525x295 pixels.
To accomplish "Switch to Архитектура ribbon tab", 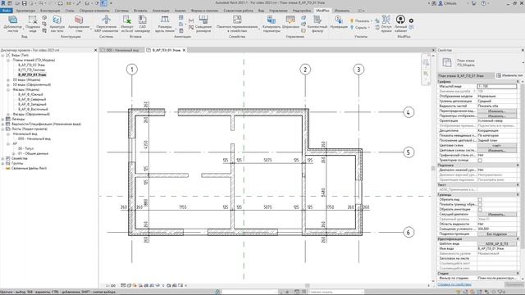I will (25, 11).
